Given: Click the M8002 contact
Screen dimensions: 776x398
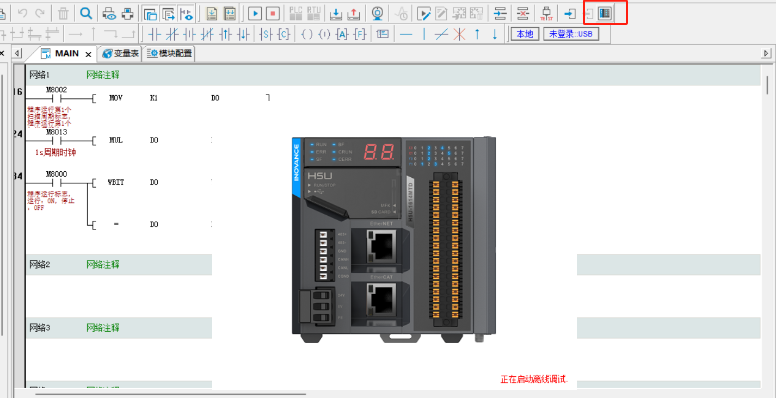Looking at the screenshot, I should pos(57,98).
